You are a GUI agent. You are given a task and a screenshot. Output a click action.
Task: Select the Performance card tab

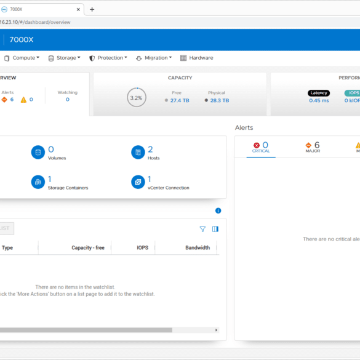[x=315, y=94]
